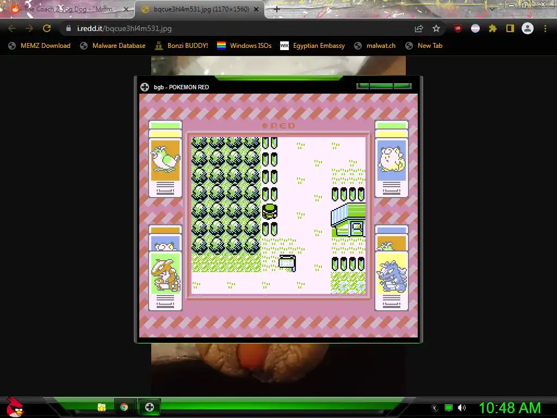Open the malwat.ch bookmark
This screenshot has width=557, height=418.
click(x=375, y=46)
